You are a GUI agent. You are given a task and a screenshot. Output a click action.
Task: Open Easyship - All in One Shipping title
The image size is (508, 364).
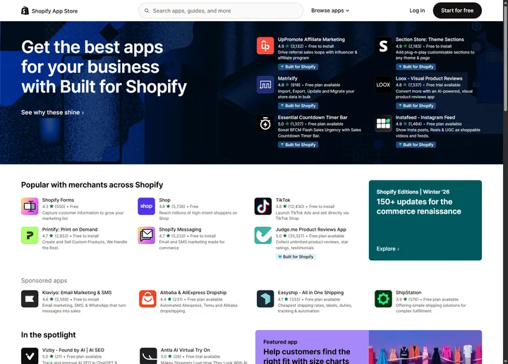click(310, 293)
